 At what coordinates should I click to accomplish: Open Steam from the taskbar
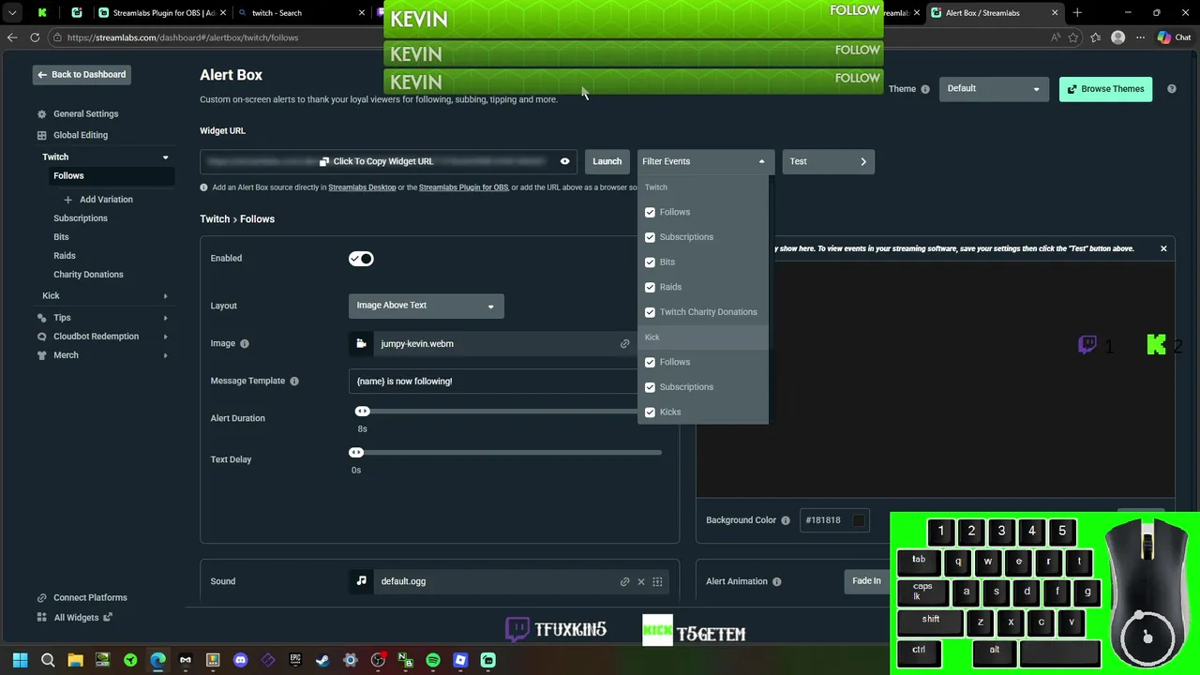tap(322, 660)
